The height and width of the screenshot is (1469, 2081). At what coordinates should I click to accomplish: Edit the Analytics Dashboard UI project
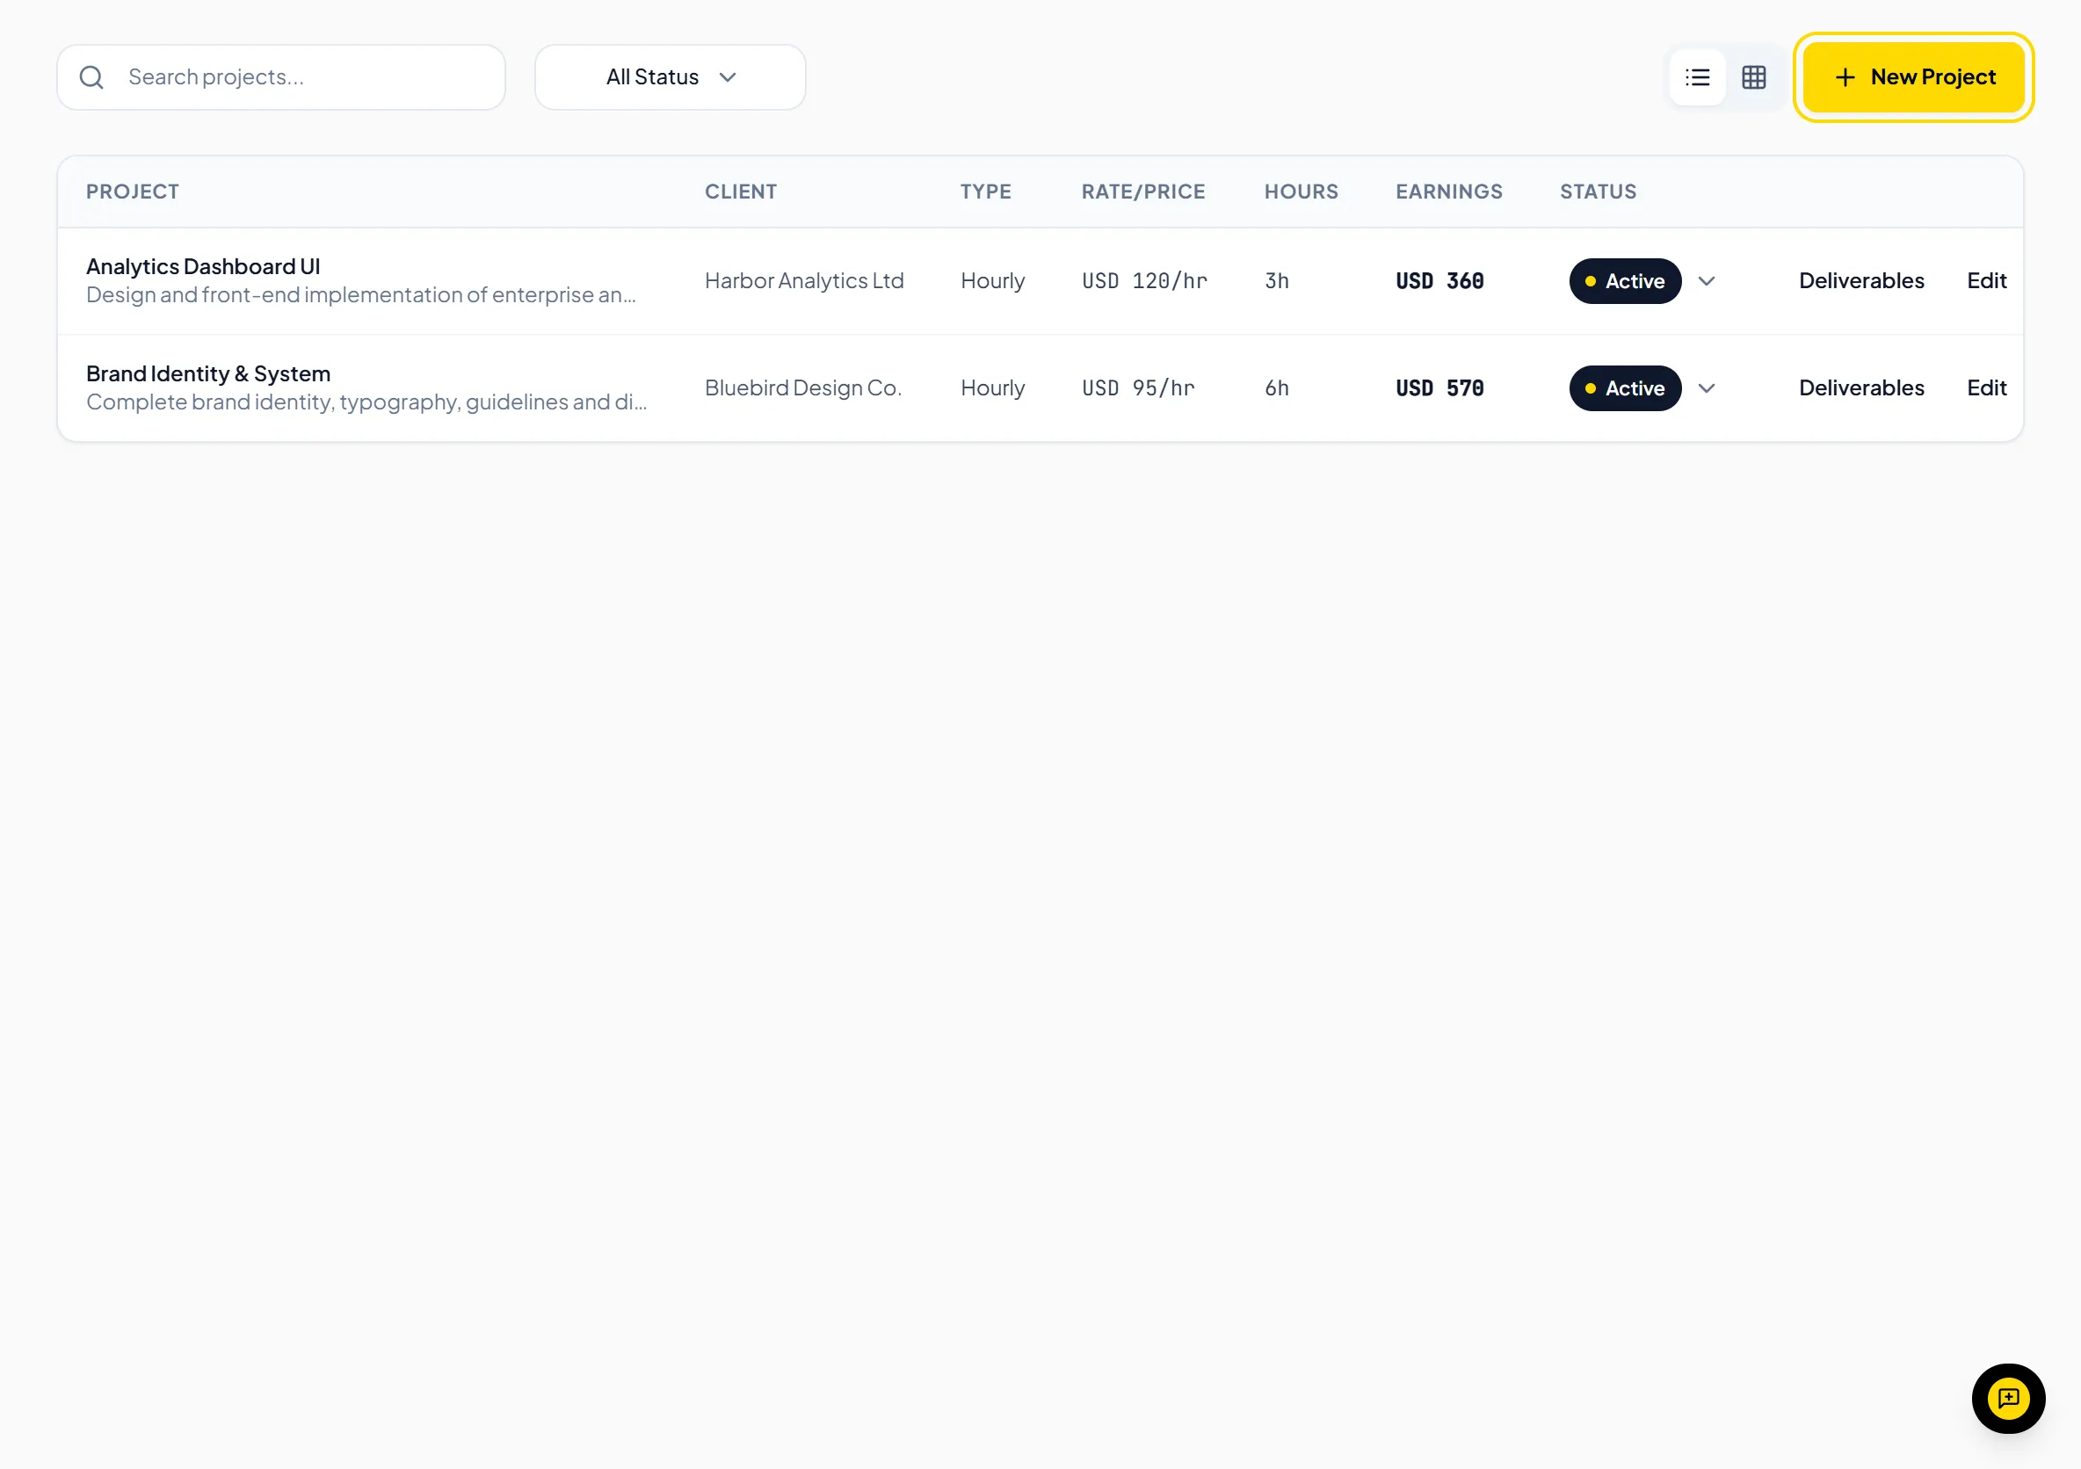click(x=1986, y=281)
